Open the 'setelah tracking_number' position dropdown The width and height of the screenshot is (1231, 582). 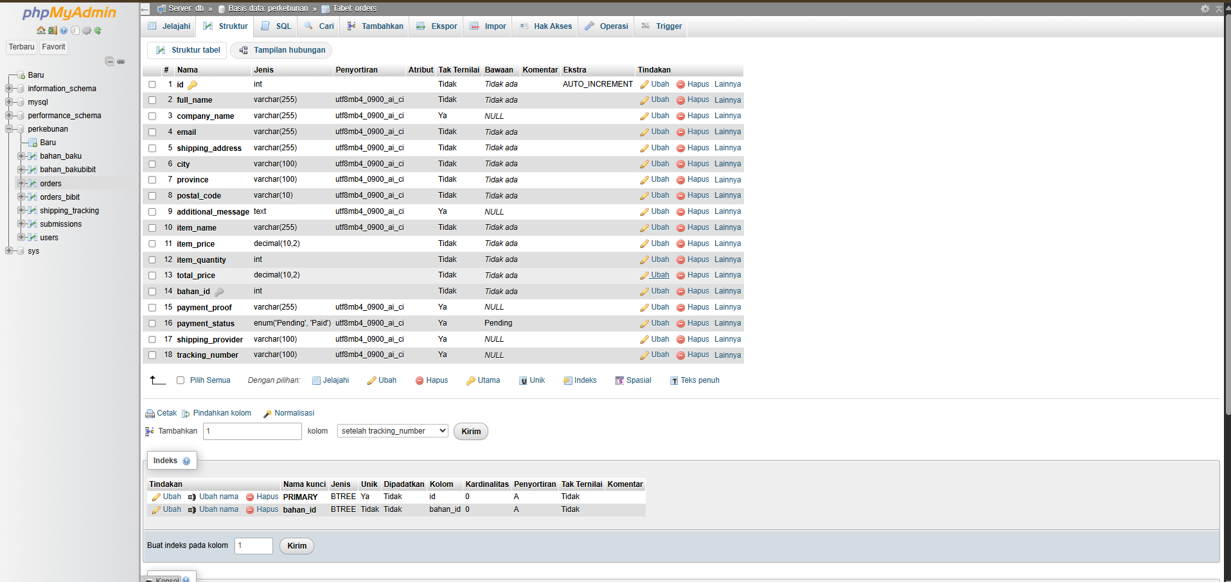coord(393,431)
